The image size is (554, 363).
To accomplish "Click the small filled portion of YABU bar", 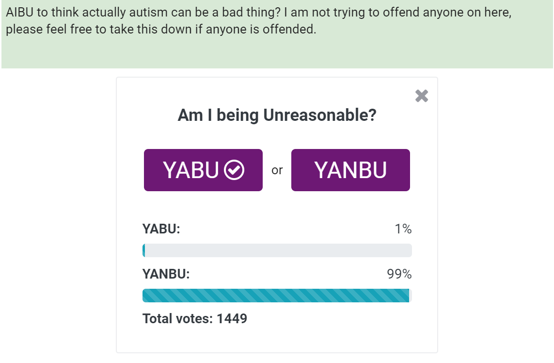I will [144, 250].
